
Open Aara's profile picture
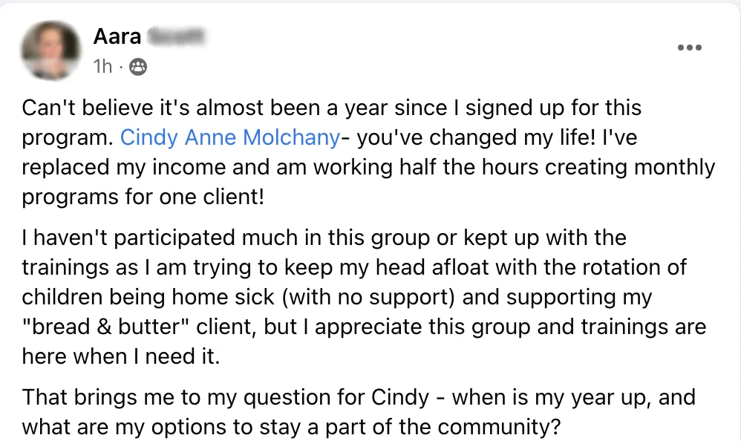[x=51, y=50]
